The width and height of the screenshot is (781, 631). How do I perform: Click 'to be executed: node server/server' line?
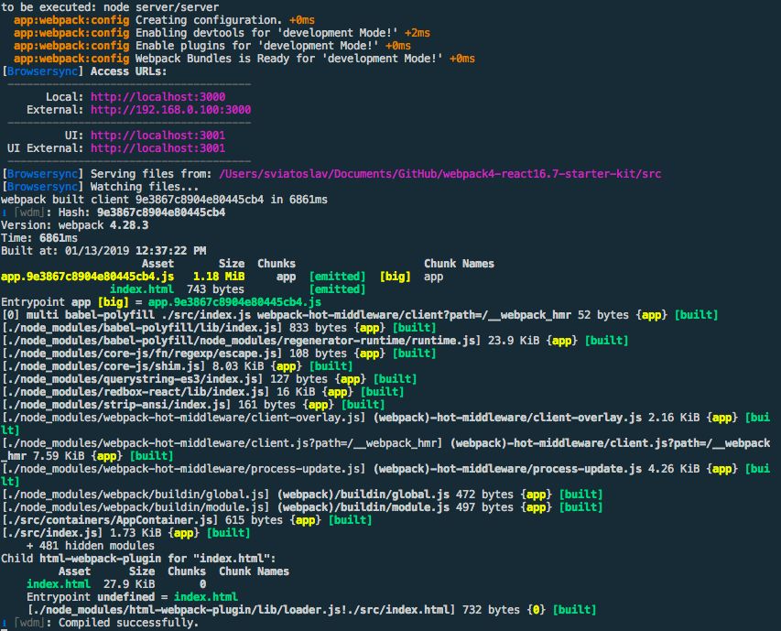[x=110, y=7]
